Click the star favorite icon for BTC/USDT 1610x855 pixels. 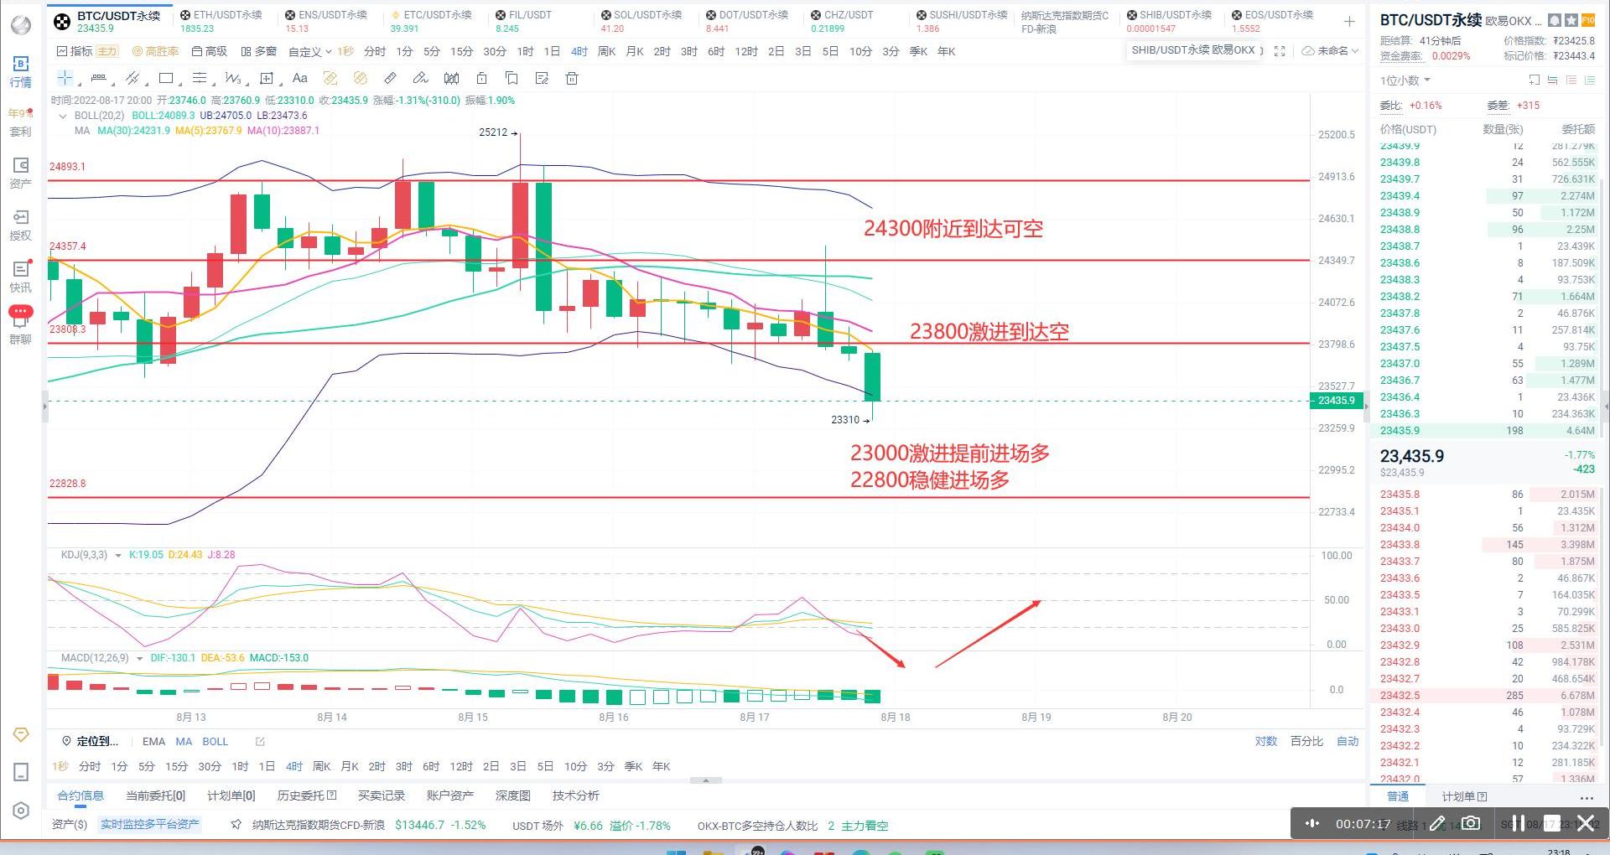point(1571,20)
